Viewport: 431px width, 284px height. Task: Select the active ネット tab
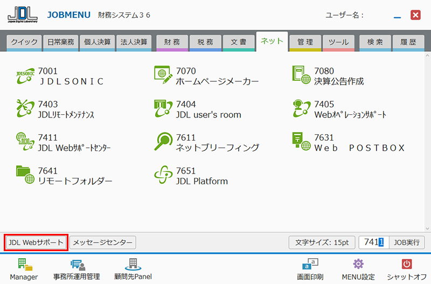[272, 41]
